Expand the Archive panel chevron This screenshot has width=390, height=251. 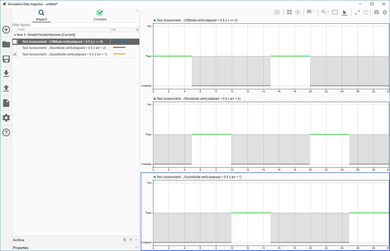click(x=136, y=240)
